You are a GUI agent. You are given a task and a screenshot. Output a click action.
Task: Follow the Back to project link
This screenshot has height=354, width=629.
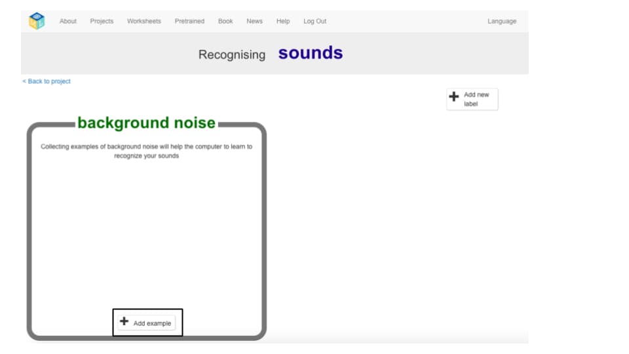click(x=47, y=81)
